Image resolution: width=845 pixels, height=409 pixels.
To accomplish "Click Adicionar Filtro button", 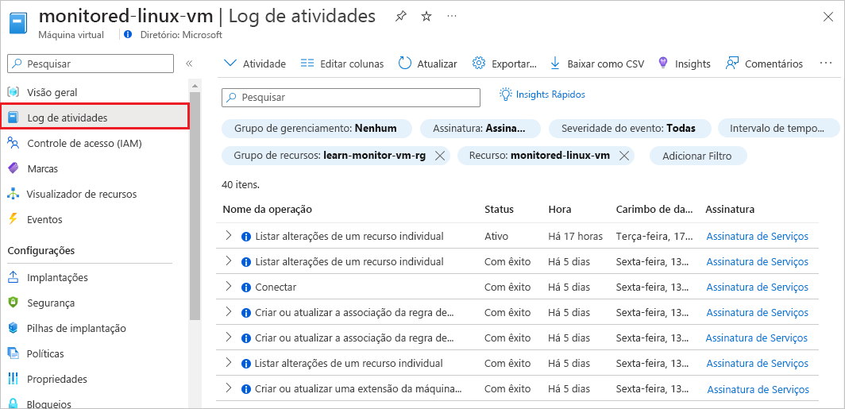I will coord(697,156).
